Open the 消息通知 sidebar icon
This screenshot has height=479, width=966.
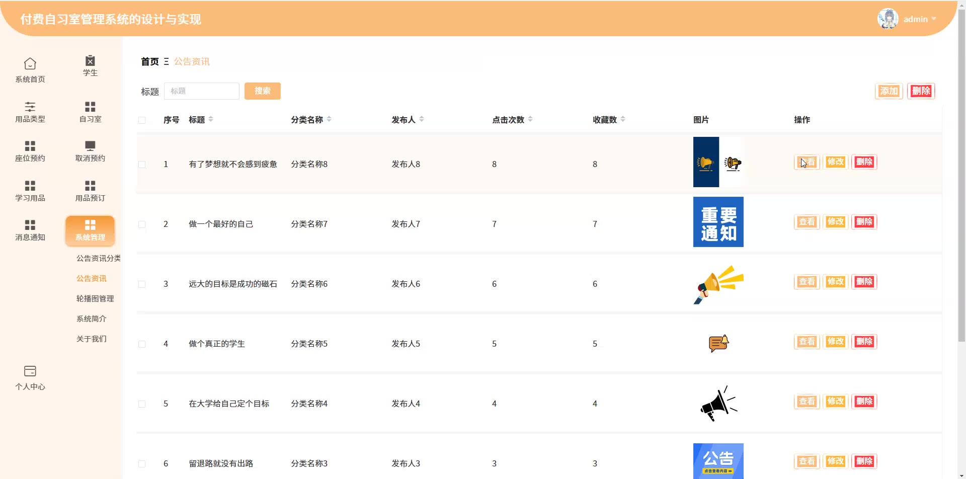tap(30, 225)
